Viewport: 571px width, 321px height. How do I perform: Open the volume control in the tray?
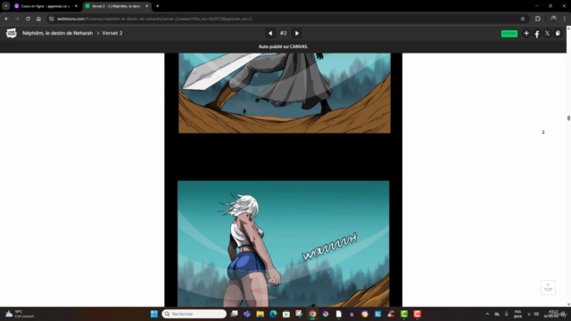coord(536,314)
